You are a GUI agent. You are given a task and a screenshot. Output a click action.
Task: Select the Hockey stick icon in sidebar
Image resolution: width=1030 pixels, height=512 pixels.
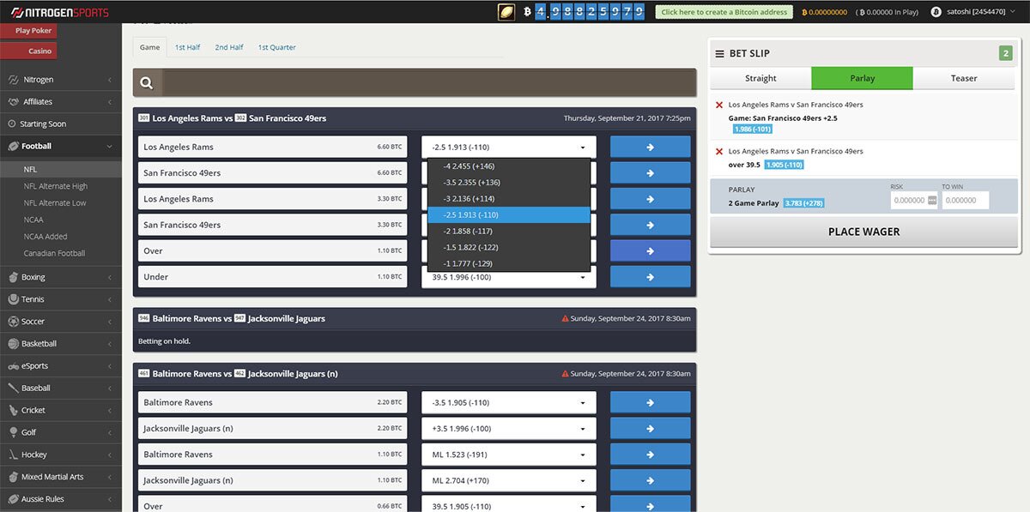pyautogui.click(x=14, y=455)
